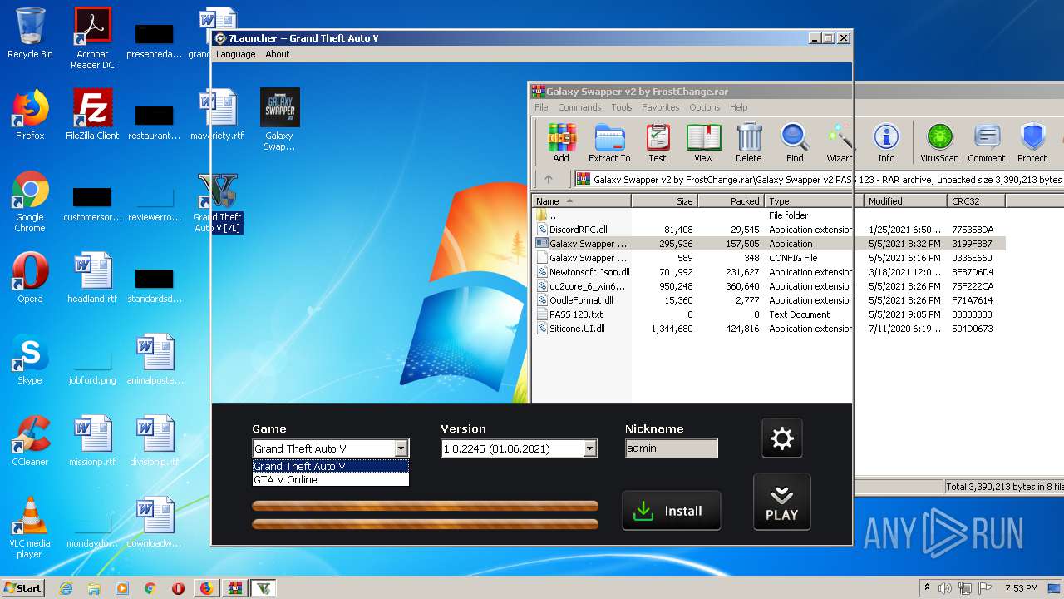Click the Nickname input field
The width and height of the screenshot is (1064, 599).
pyautogui.click(x=672, y=448)
